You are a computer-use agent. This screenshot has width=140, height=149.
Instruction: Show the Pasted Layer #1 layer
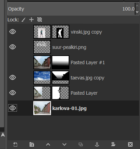[13, 62]
